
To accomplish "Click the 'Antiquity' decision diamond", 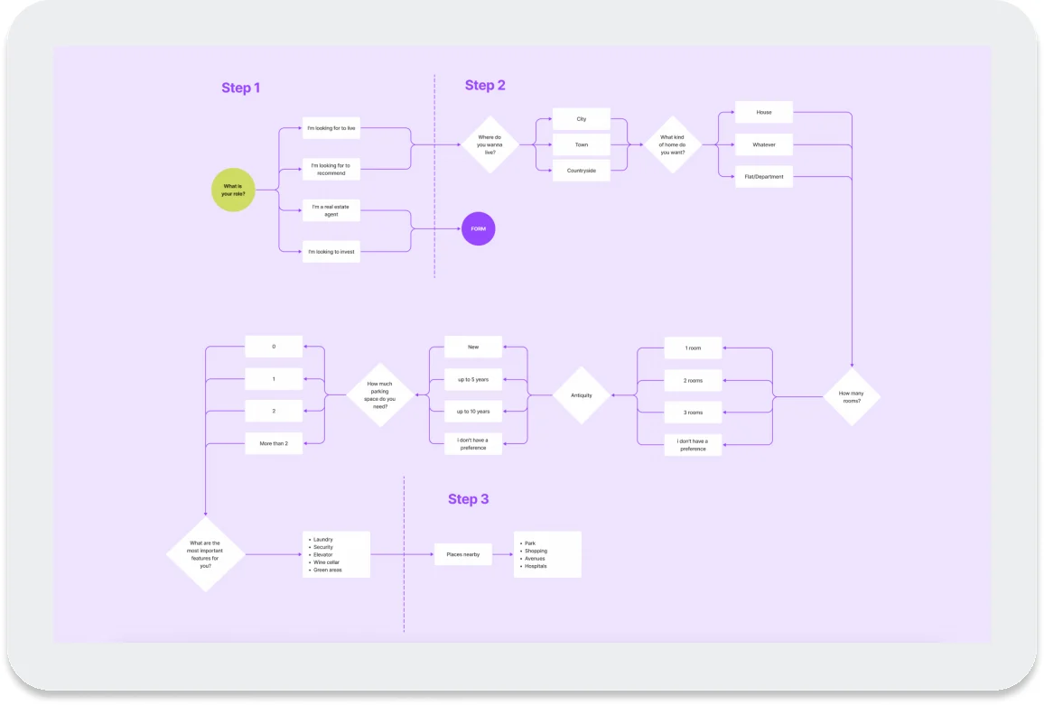I will (x=583, y=394).
